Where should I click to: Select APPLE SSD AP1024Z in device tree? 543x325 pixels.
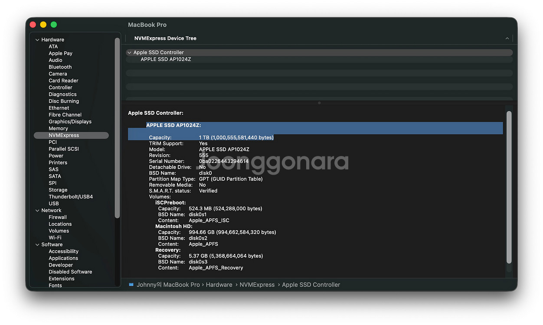pos(166,59)
